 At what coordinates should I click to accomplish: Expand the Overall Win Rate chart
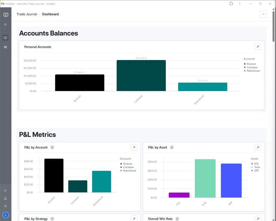(258, 218)
